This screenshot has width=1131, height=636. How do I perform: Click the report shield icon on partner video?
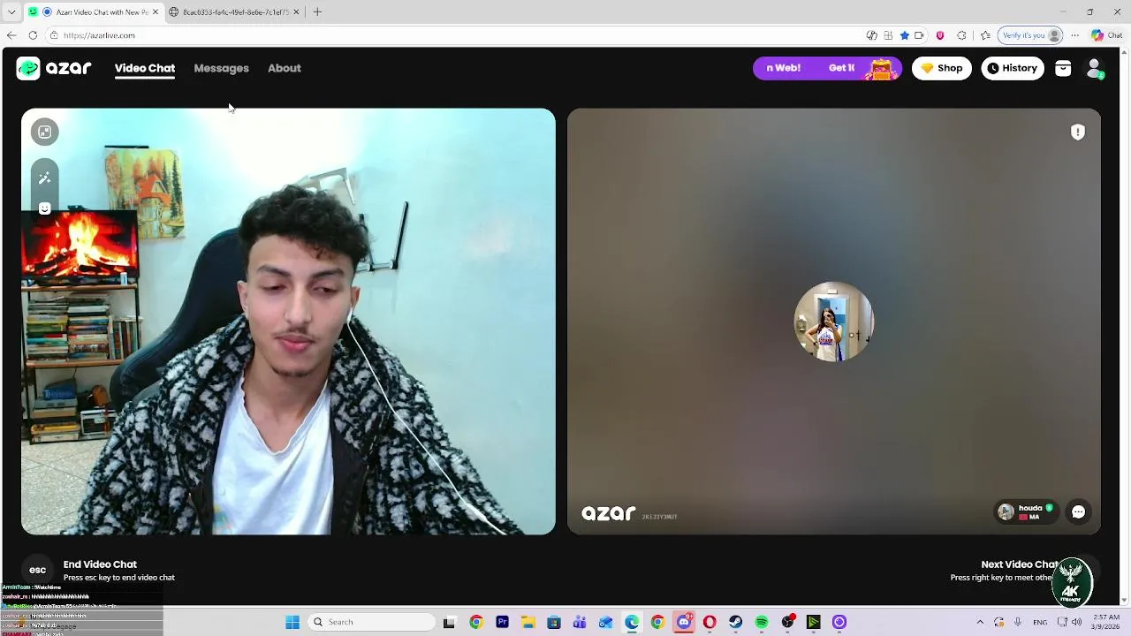(x=1078, y=132)
